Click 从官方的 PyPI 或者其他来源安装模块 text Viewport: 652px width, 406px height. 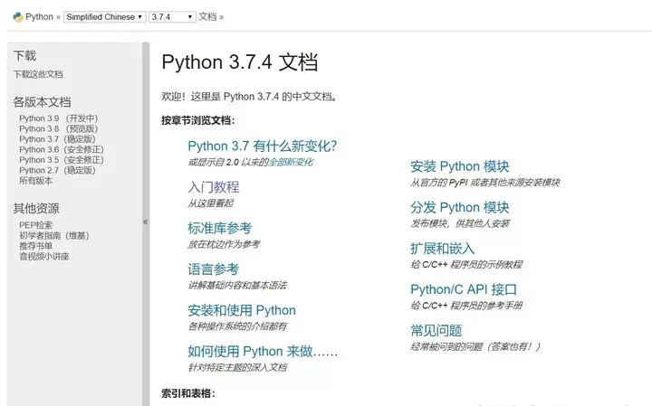pos(484,183)
